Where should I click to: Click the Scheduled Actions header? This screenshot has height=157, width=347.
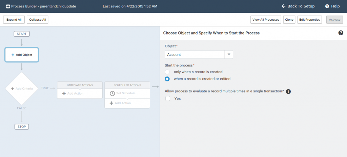pyautogui.click(x=127, y=85)
